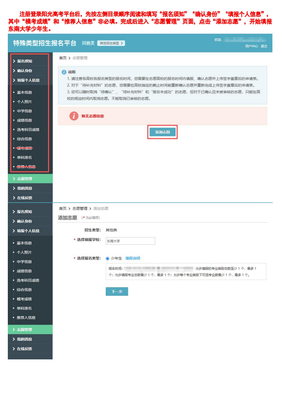Click the red alert icon beside 暂无志愿信息

74,116
